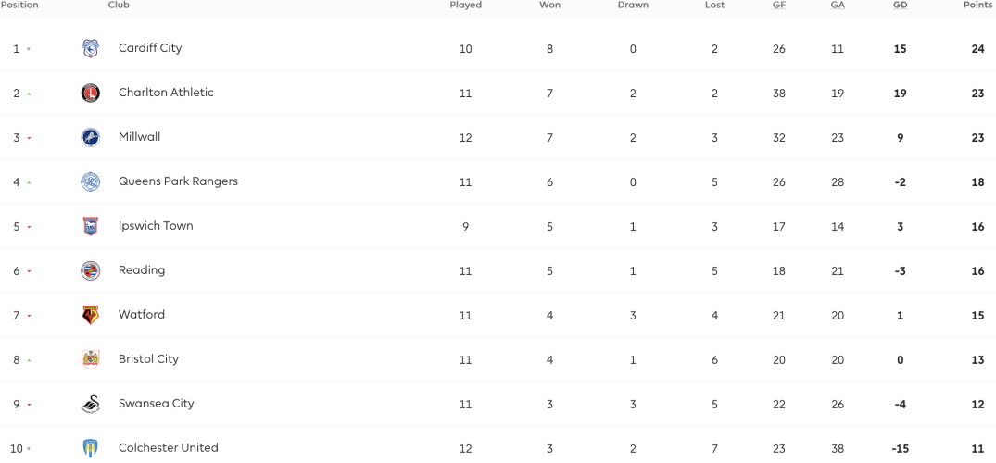
Task: Open the Queens Park Rangers team page
Action: pos(178,181)
